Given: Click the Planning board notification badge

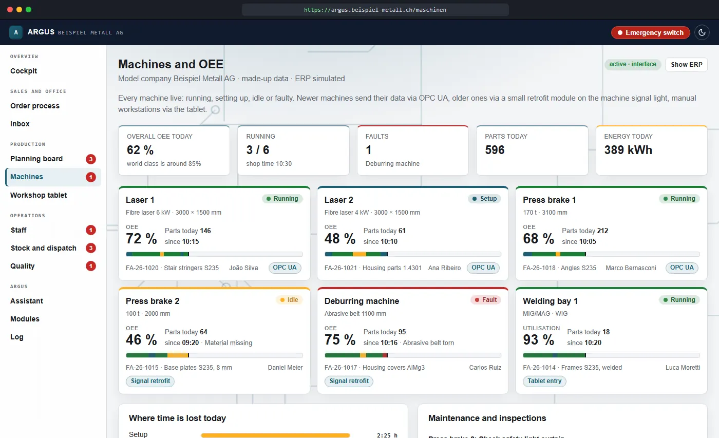Looking at the screenshot, I should [91, 159].
